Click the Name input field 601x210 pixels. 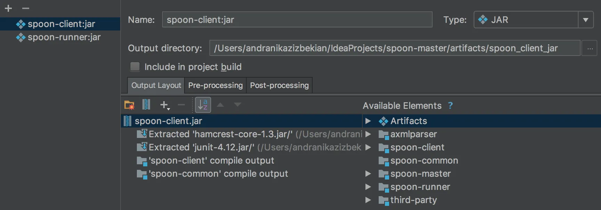pyautogui.click(x=297, y=20)
